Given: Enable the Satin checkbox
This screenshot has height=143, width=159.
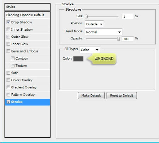Looking at the screenshot, I should point(8,73).
